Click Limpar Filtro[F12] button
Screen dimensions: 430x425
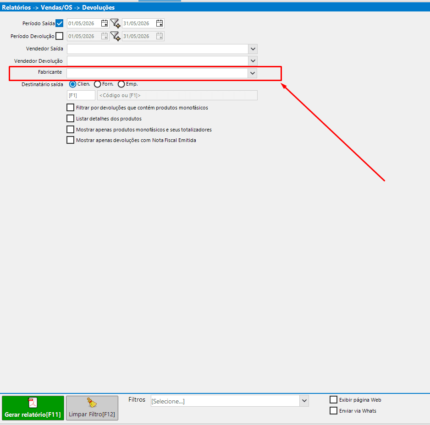(x=92, y=408)
